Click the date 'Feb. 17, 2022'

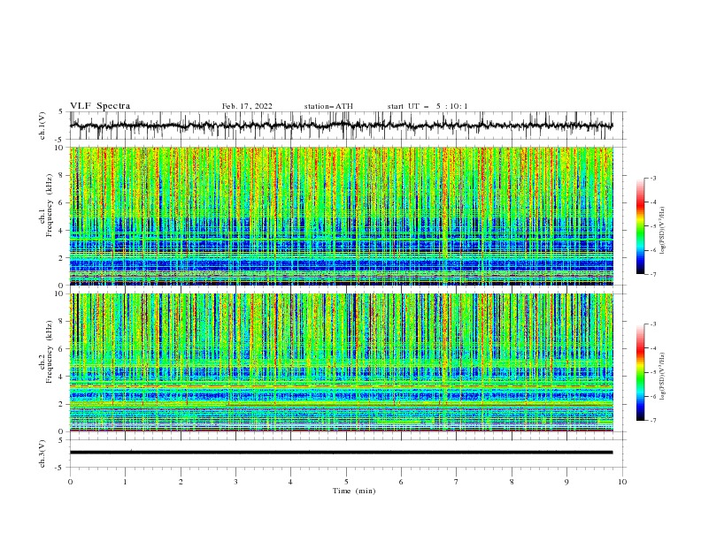click(x=247, y=106)
